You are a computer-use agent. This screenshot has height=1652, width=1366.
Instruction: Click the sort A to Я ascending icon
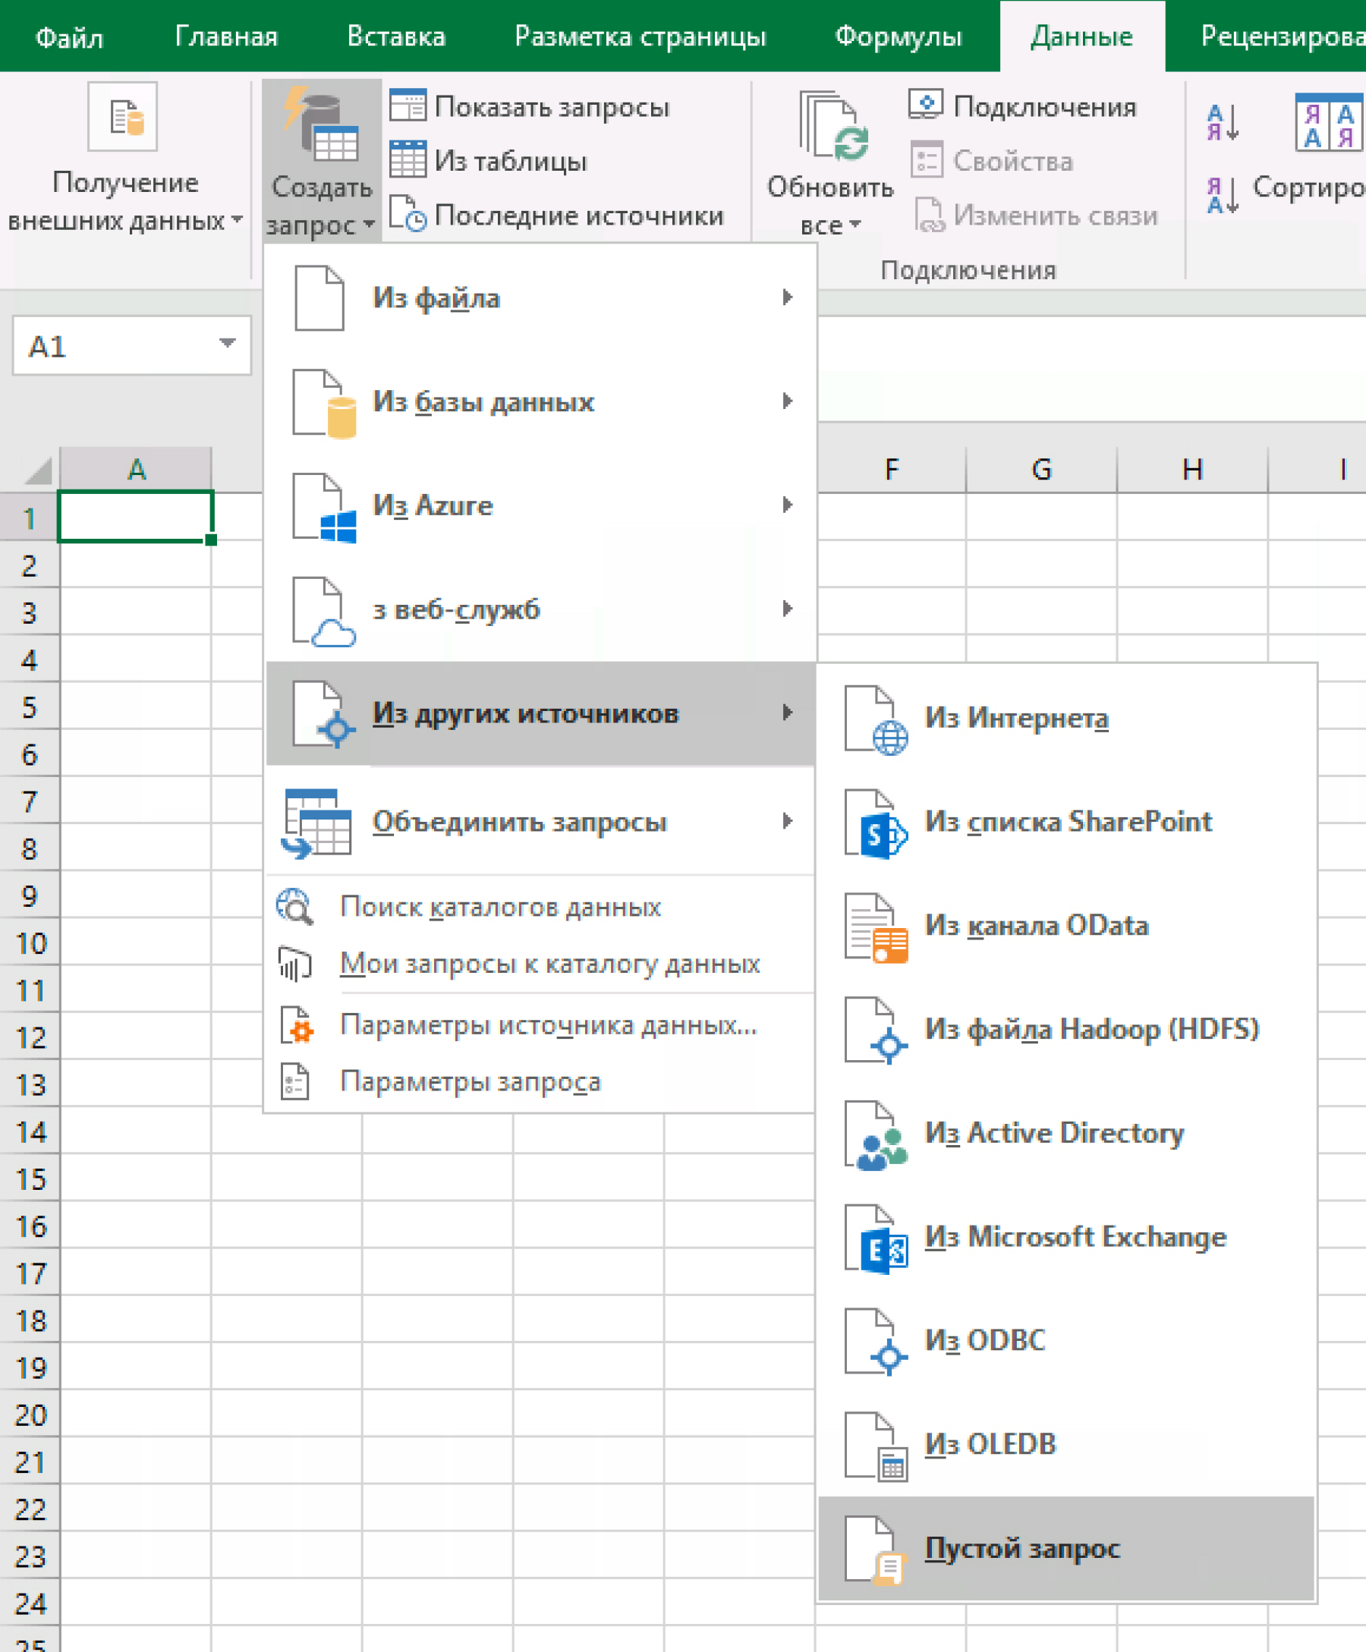(1223, 123)
